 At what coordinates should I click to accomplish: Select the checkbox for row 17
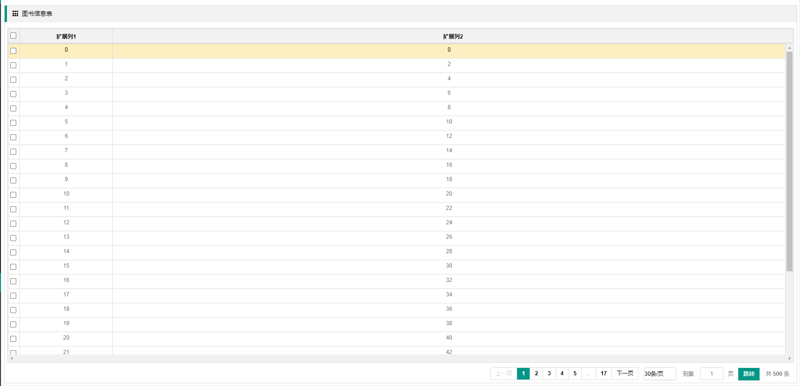pos(13,296)
